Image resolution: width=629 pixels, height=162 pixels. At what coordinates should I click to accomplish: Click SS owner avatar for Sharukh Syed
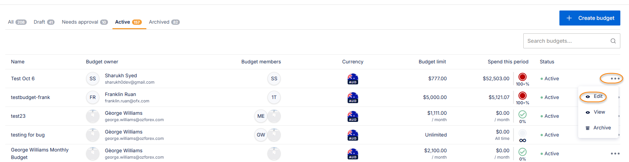93,79
